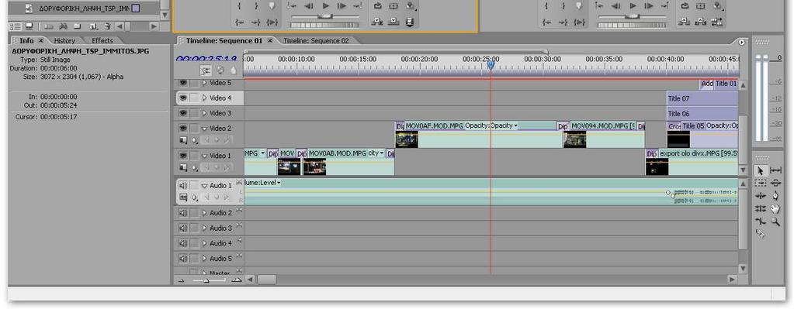Click the Snap magnet icon in timeline
This screenshot has height=309, width=794.
point(206,70)
